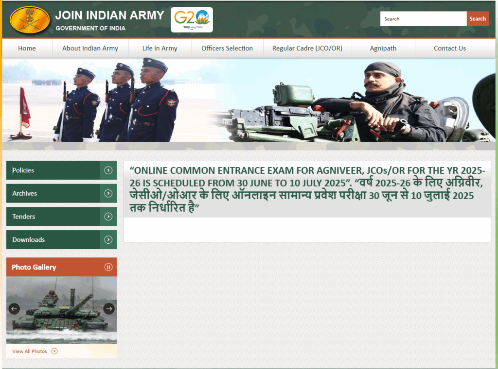
Task: Pause the Photo Gallery slideshow
Action: coord(108,267)
